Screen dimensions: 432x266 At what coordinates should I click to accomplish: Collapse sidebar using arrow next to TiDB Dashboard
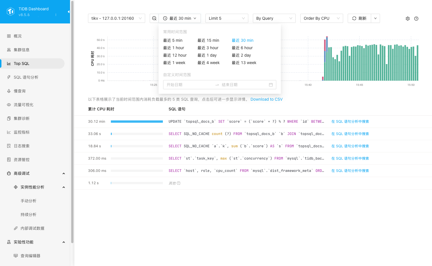point(68,12)
